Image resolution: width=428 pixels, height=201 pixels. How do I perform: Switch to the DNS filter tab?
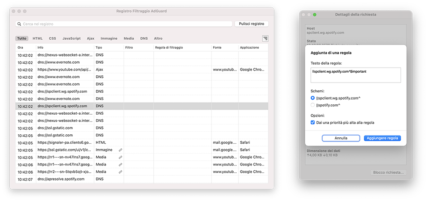tap(144, 38)
